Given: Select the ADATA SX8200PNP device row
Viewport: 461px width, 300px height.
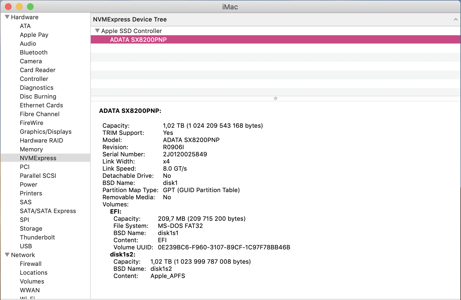Looking at the screenshot, I should [276, 40].
